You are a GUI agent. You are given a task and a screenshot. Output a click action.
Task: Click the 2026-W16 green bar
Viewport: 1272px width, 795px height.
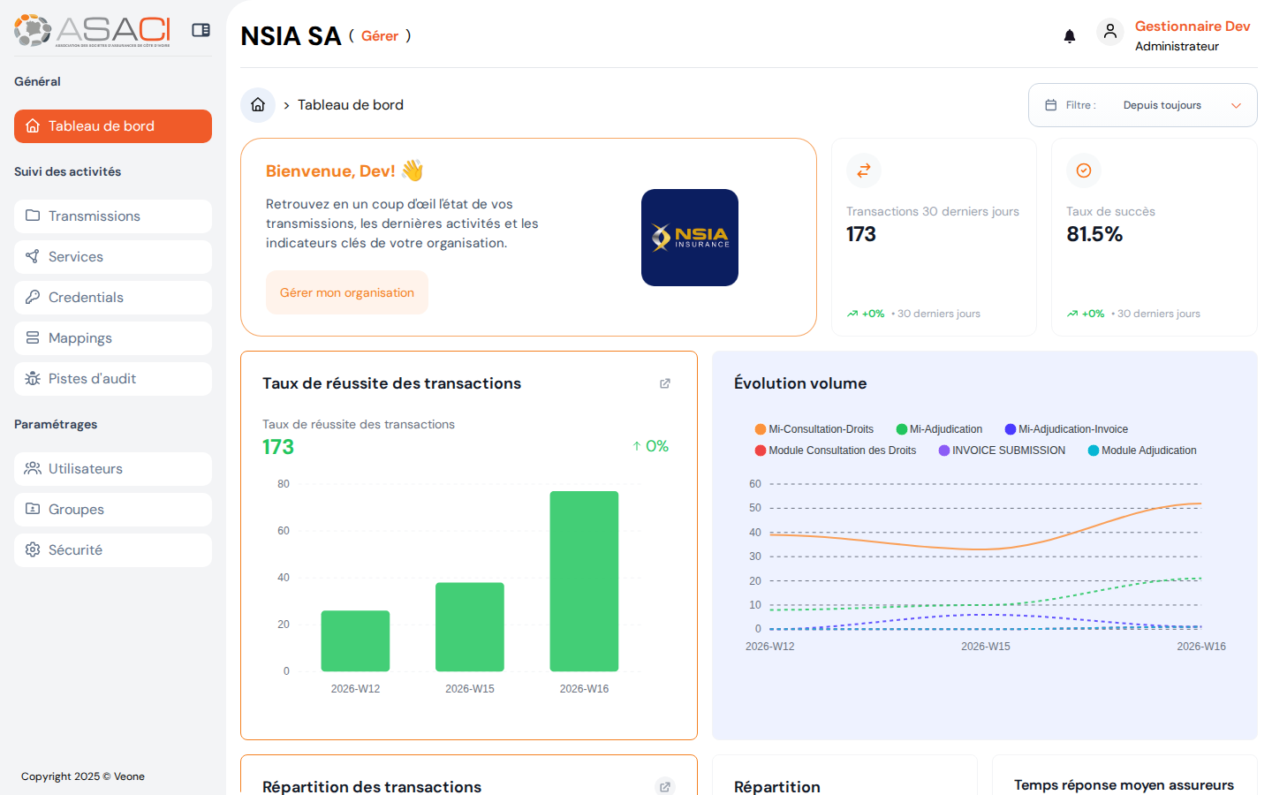coord(584,581)
